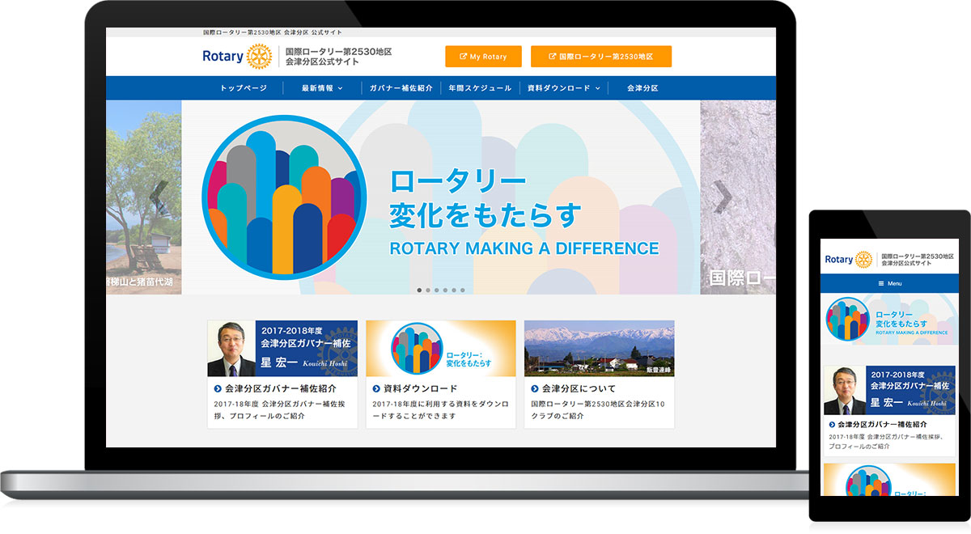Screen dimensions: 971x534
Task: Click the governor 星宏一 photo thumbnail
Action: coord(231,348)
